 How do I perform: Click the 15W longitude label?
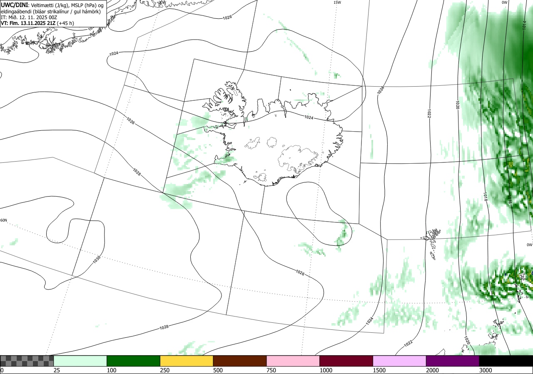337,2
